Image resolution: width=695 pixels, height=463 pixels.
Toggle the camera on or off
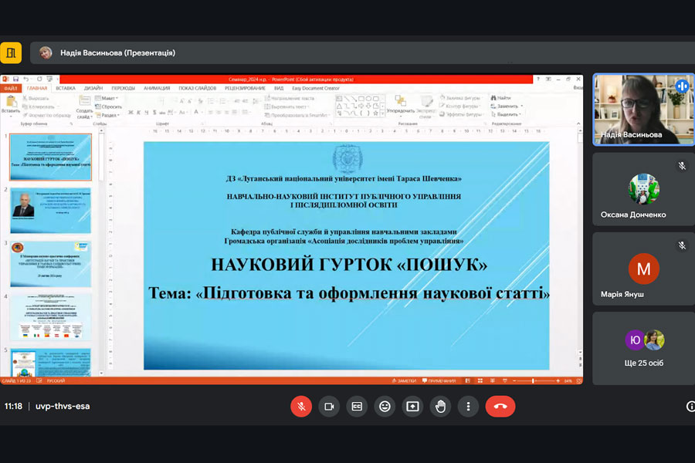(x=329, y=406)
